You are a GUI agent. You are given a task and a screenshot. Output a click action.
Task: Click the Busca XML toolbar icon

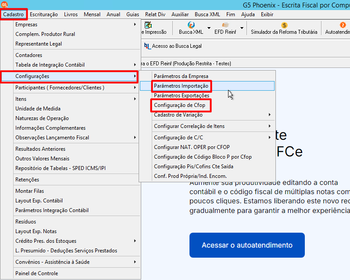click(191, 25)
